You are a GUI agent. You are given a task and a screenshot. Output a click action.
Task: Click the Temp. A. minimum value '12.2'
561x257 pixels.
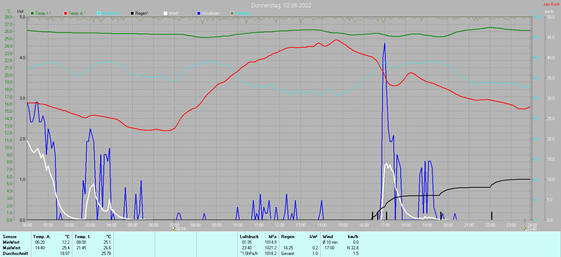click(x=66, y=242)
